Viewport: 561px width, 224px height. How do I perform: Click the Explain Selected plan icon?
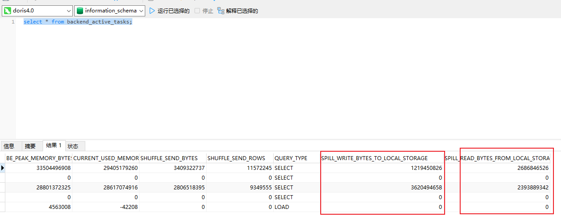pos(221,11)
